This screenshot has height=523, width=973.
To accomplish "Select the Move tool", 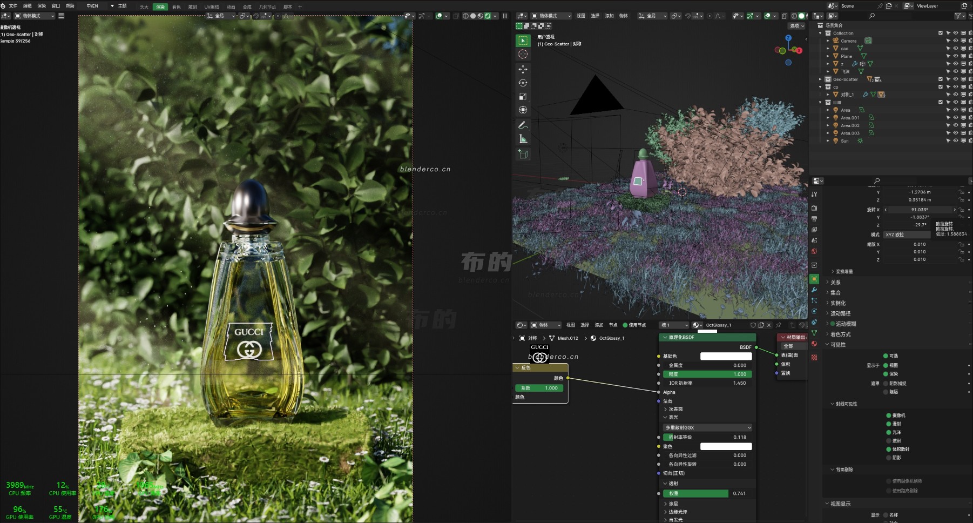I will (523, 69).
